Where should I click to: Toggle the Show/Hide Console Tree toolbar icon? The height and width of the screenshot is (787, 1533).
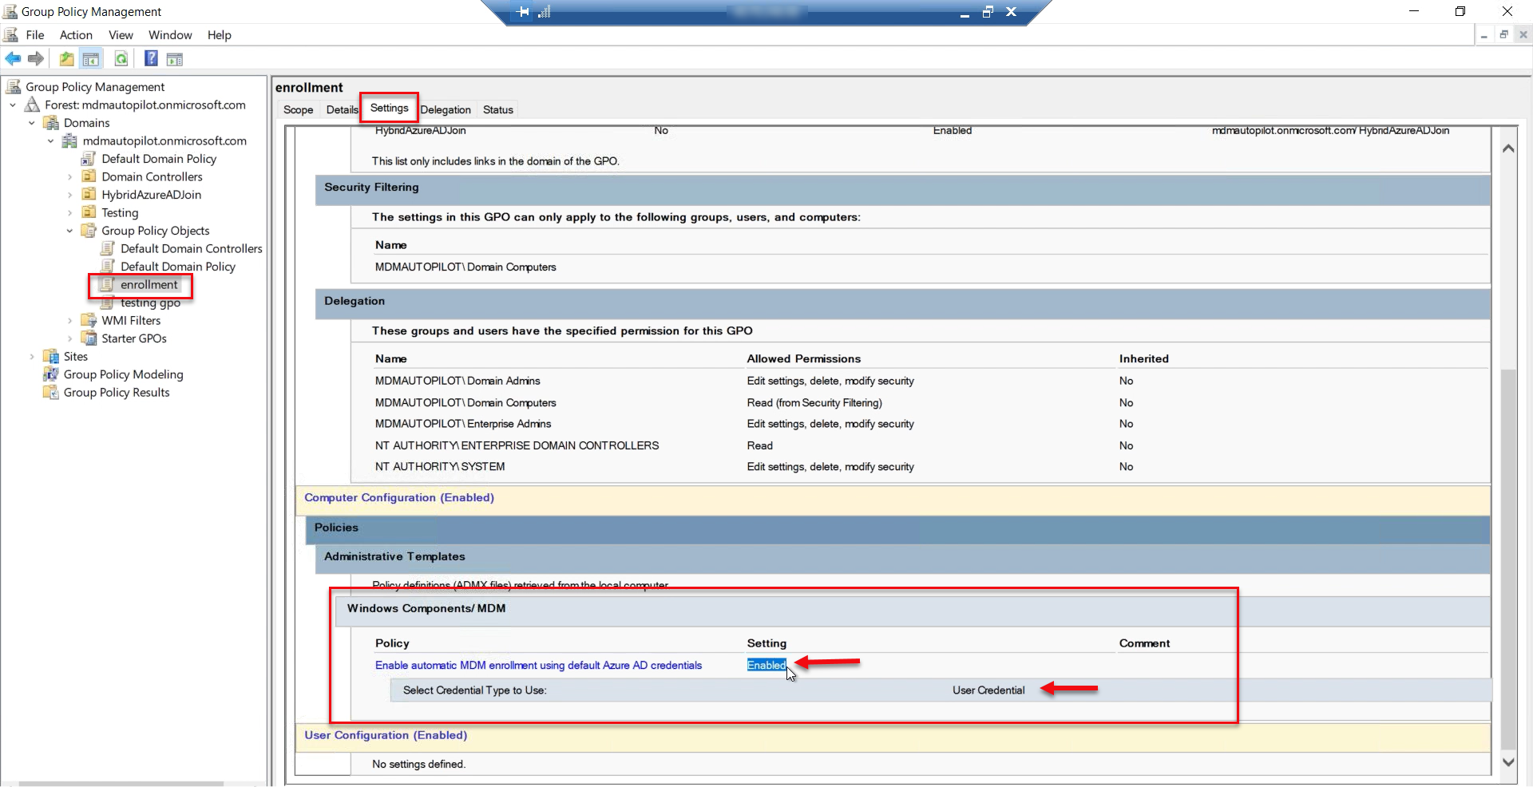(x=91, y=58)
